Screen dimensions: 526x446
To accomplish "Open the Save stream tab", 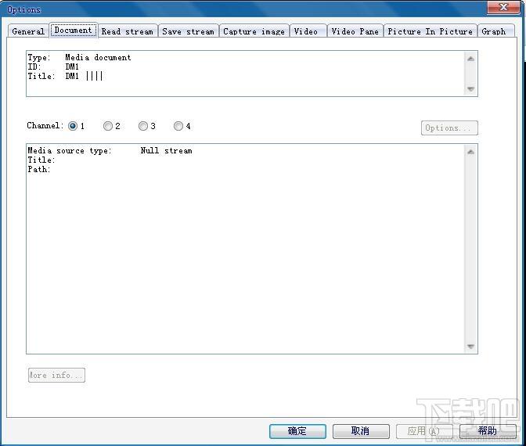I will pyautogui.click(x=188, y=31).
